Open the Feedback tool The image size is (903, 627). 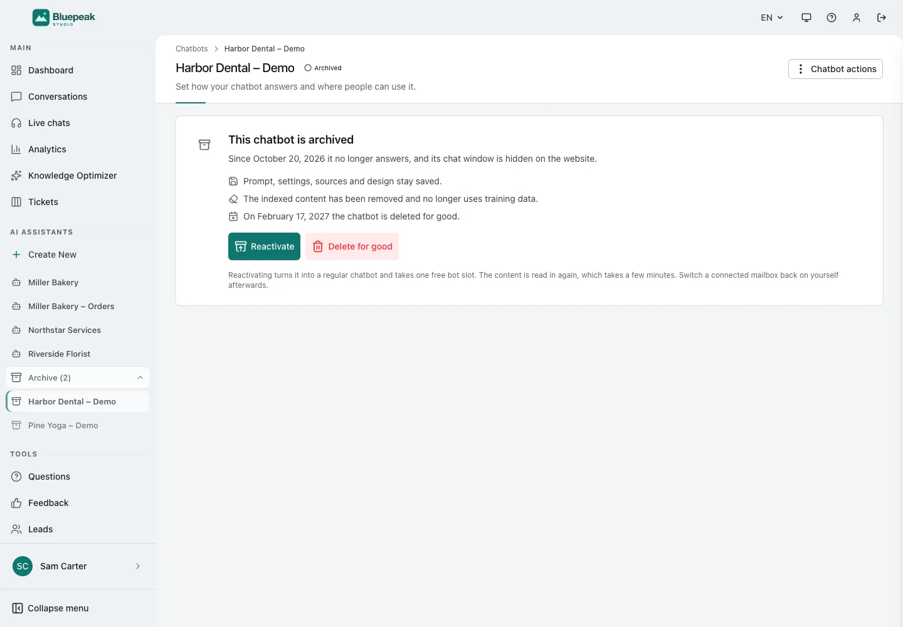pos(78,503)
